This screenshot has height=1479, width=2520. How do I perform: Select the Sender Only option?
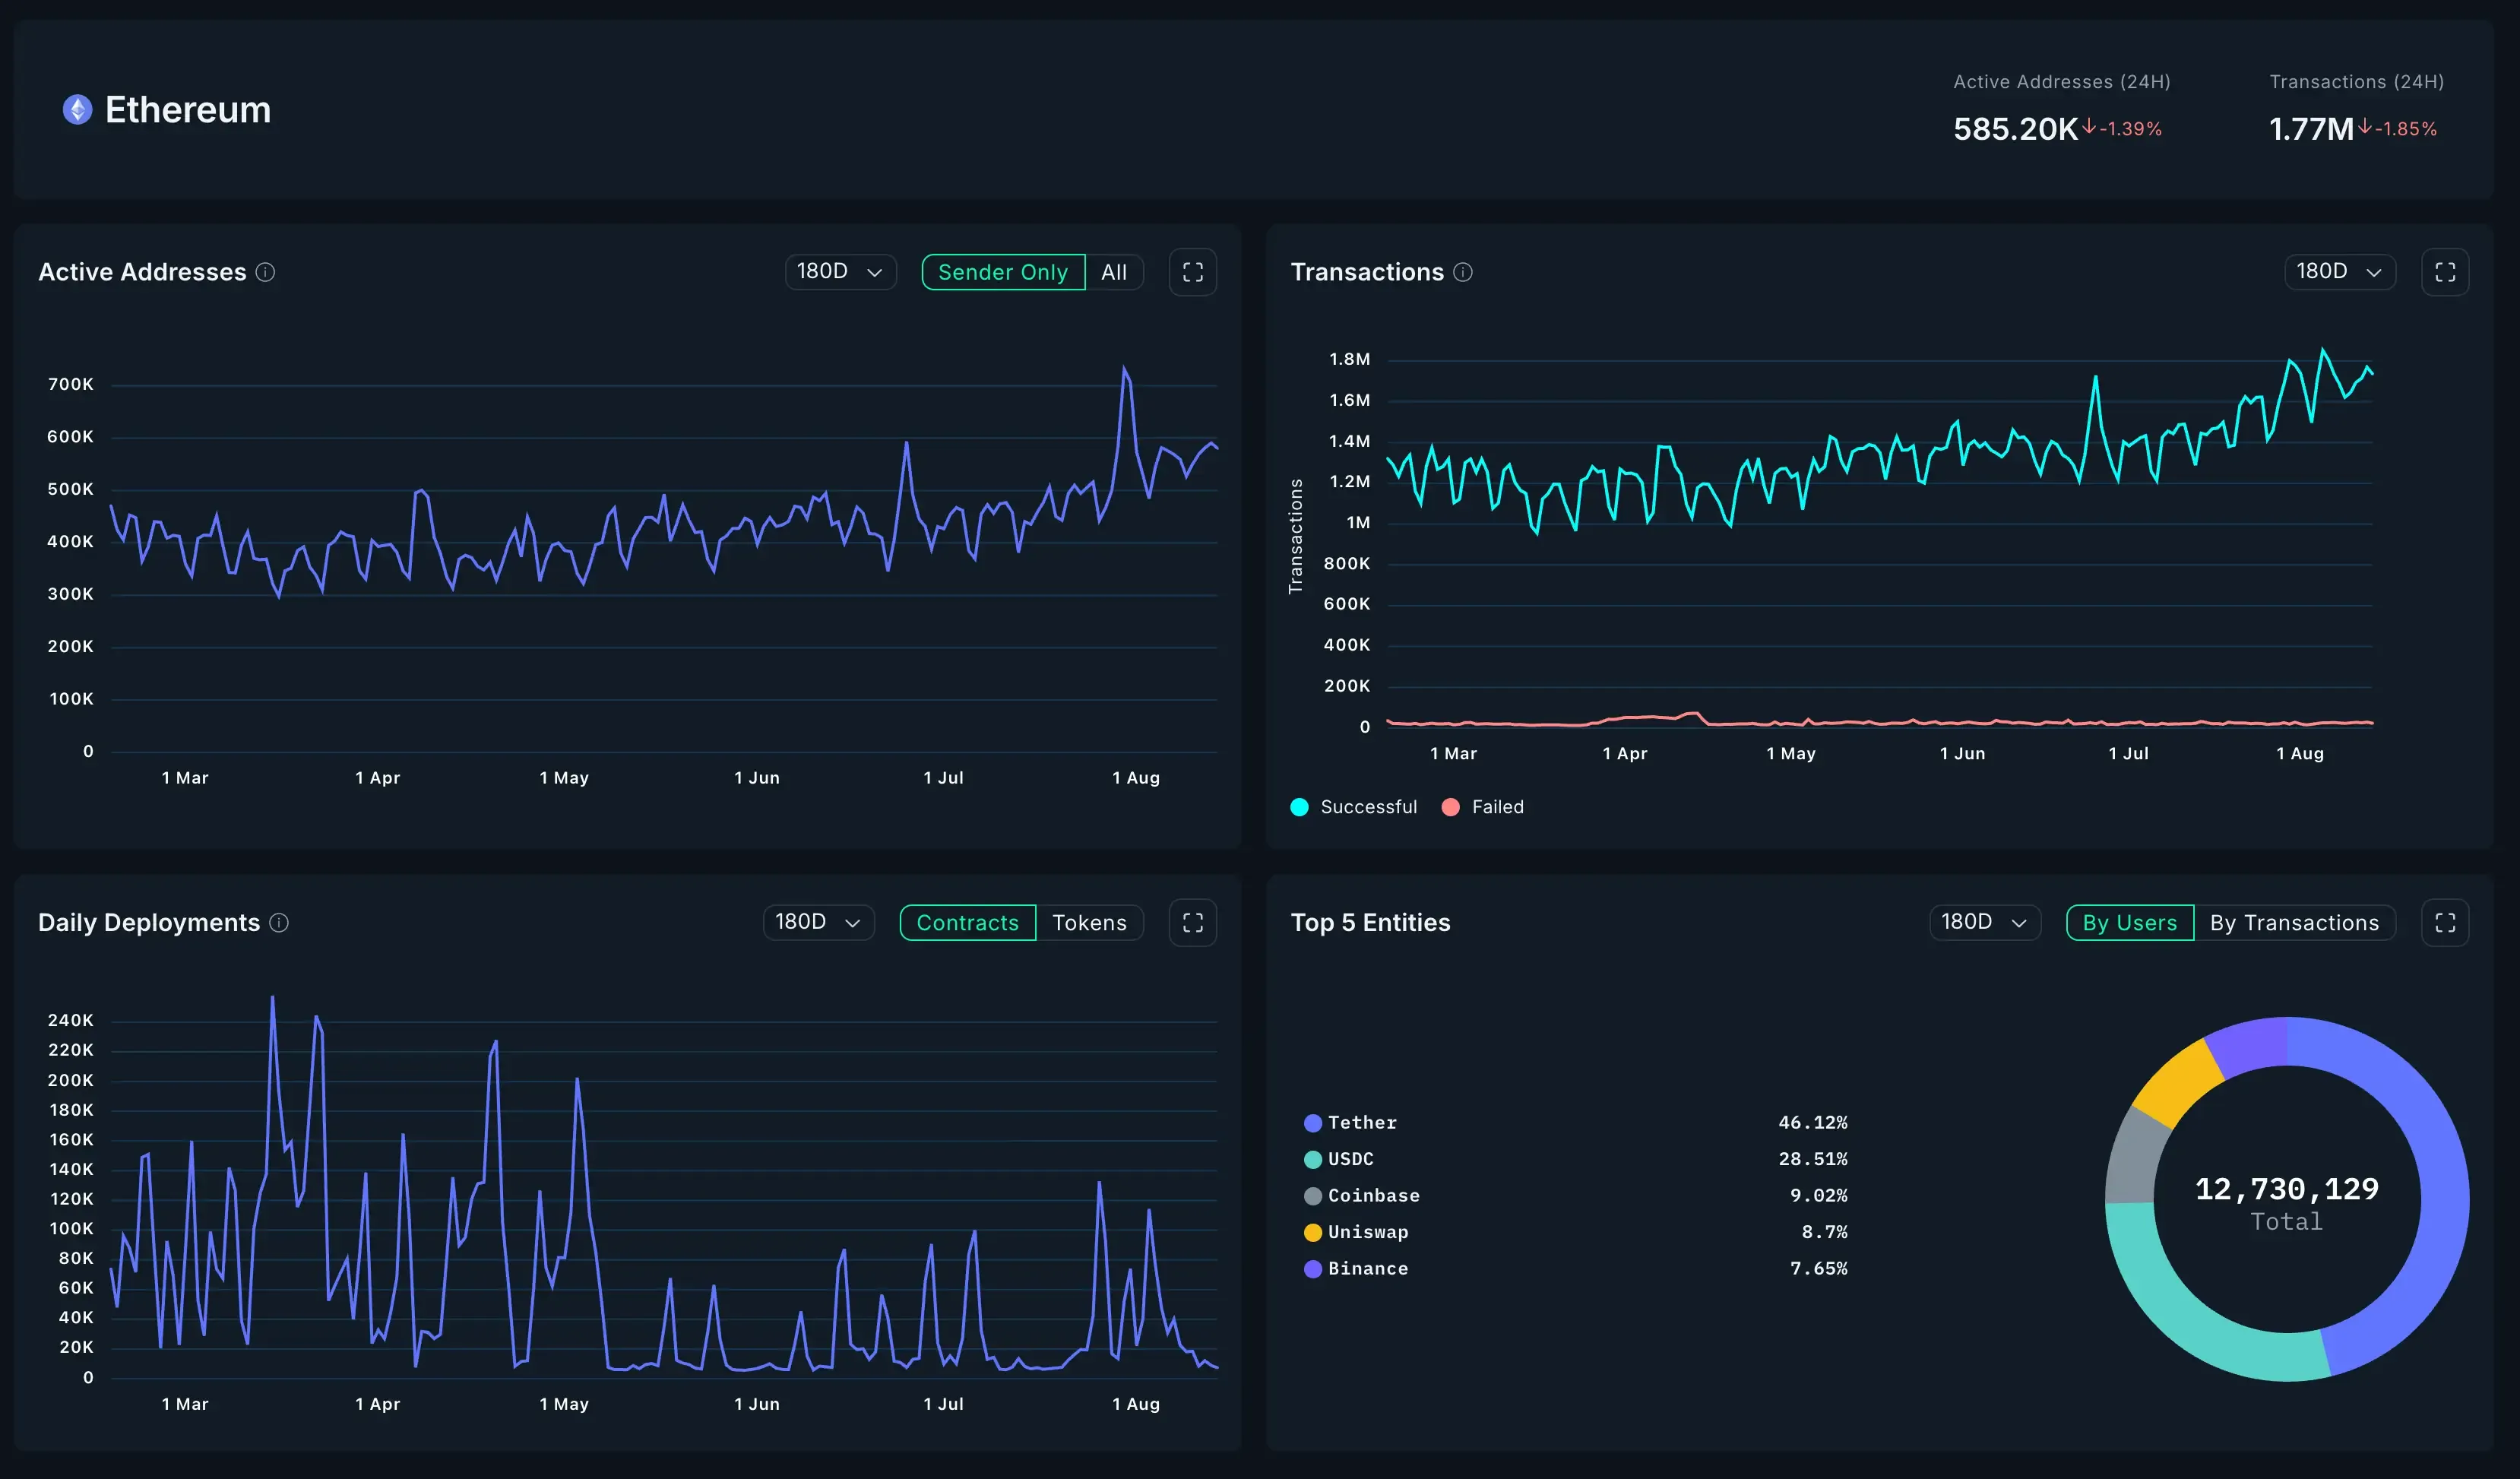(x=1002, y=272)
